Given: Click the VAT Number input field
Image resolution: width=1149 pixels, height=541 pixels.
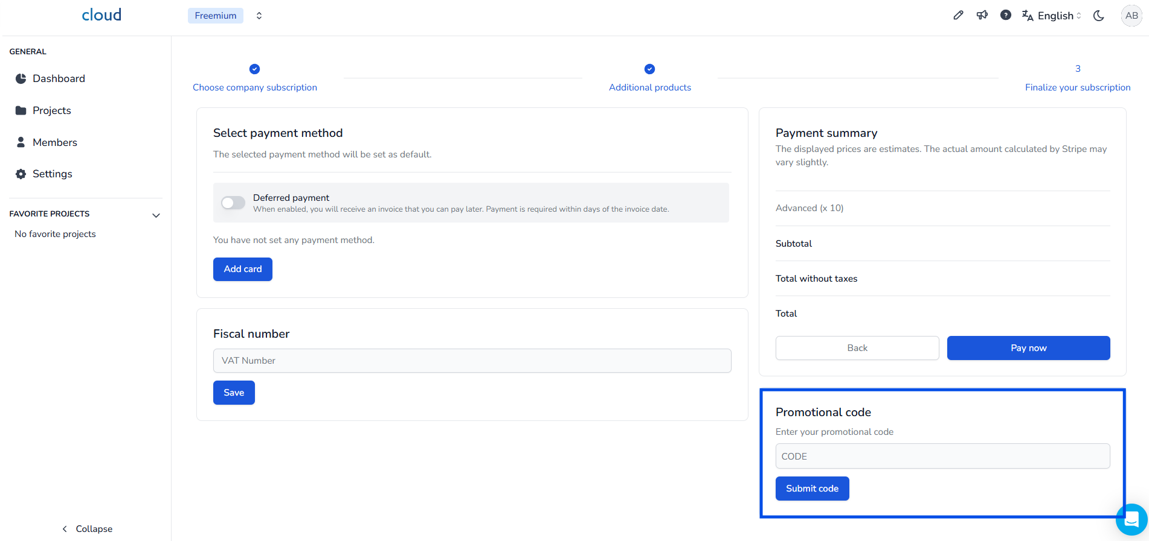Looking at the screenshot, I should (472, 361).
